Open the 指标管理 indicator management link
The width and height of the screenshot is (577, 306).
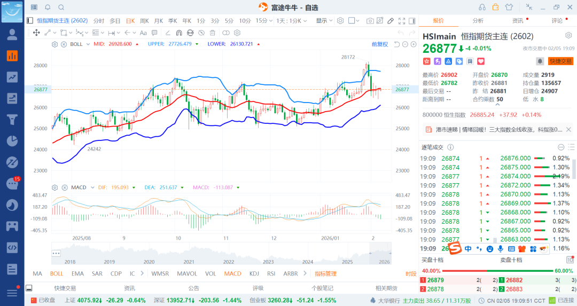[325, 273]
